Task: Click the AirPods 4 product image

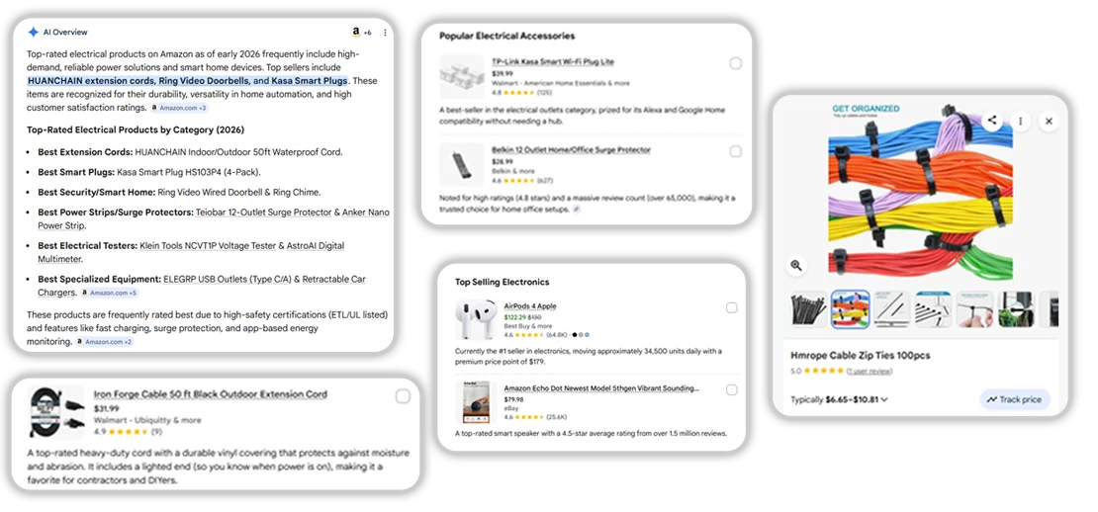Action: [476, 319]
